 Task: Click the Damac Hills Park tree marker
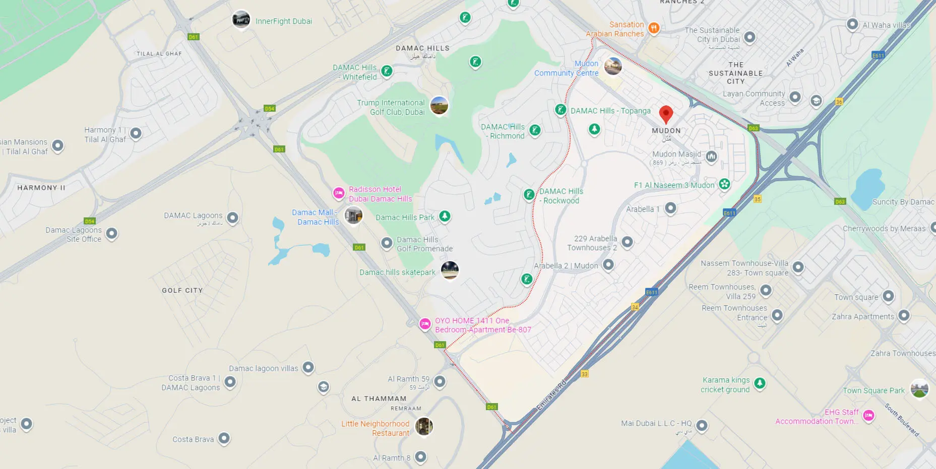[445, 216]
